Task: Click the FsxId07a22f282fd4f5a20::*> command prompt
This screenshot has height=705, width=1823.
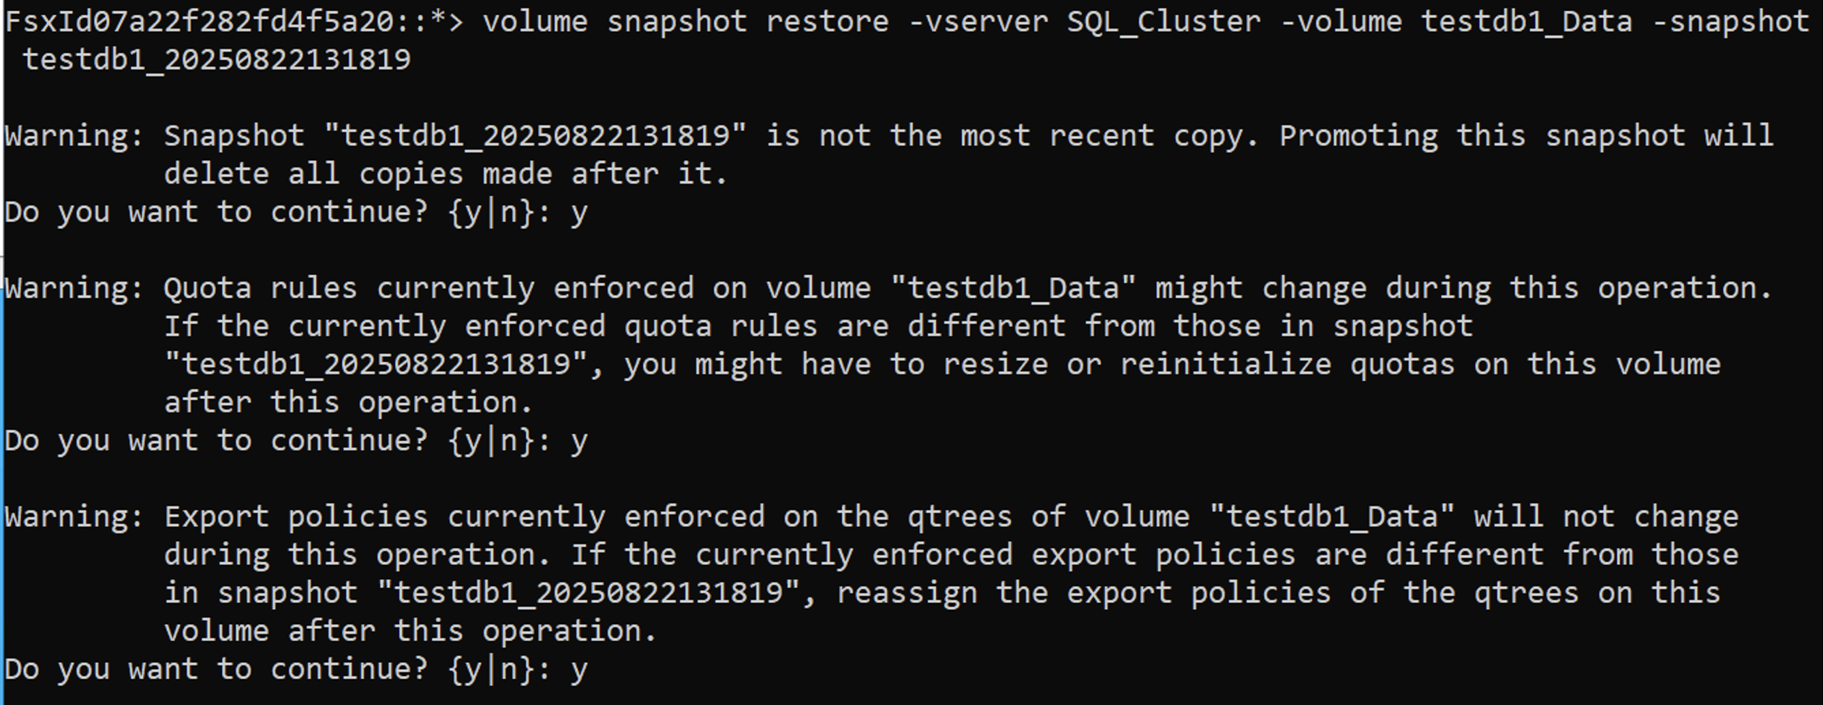Action: point(234,22)
